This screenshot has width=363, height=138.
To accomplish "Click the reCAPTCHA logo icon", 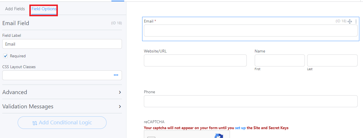I will click(219, 136).
